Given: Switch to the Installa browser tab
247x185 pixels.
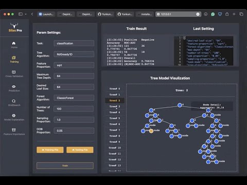Looking at the screenshot, I should [x=145, y=14].
